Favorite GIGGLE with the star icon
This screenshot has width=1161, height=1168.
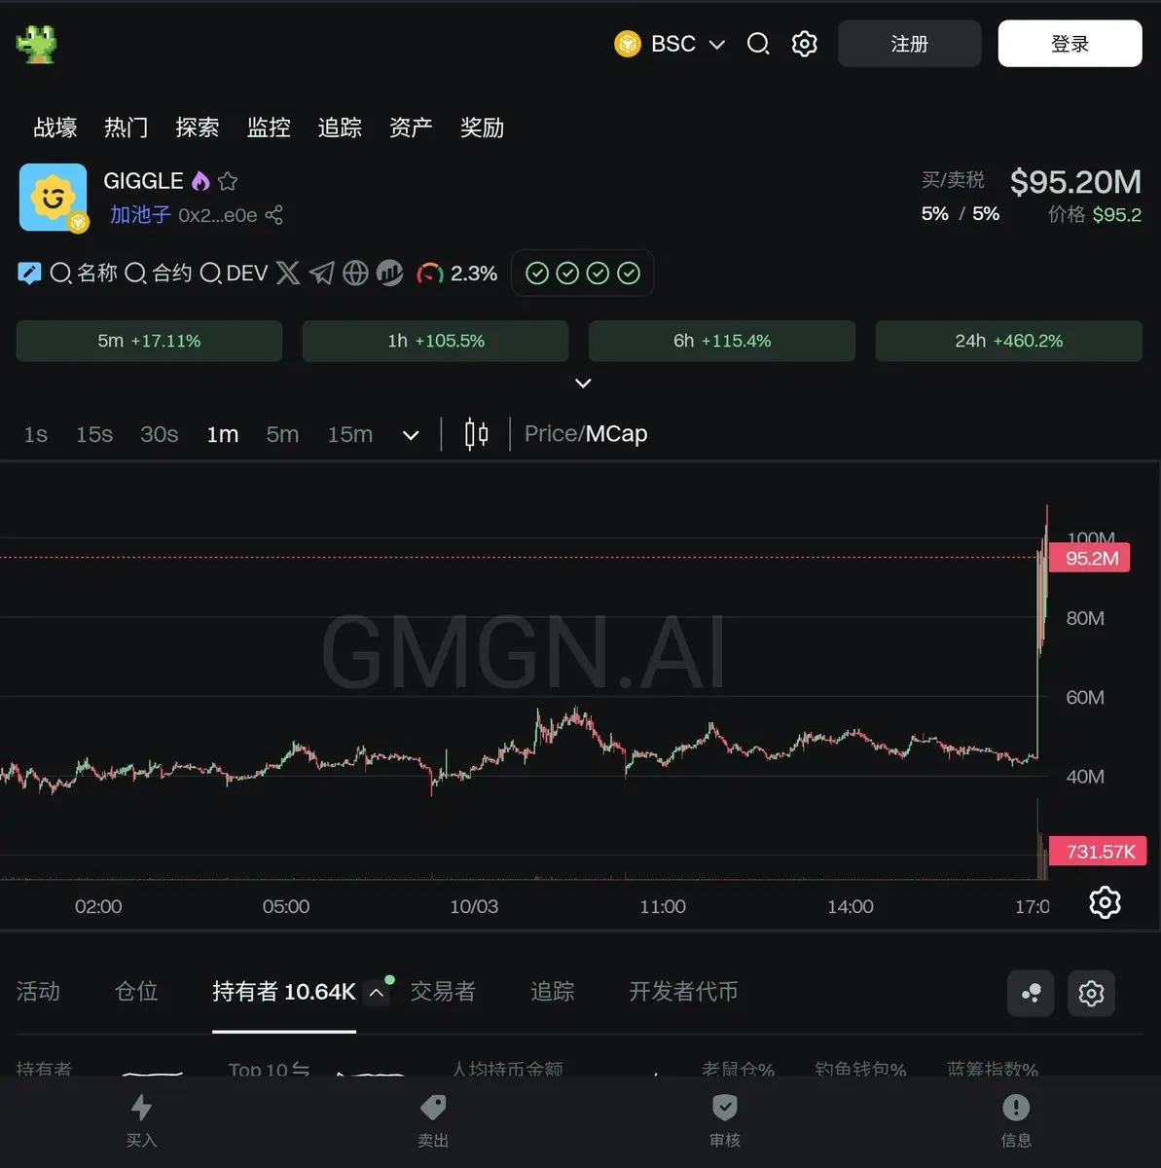(x=228, y=181)
